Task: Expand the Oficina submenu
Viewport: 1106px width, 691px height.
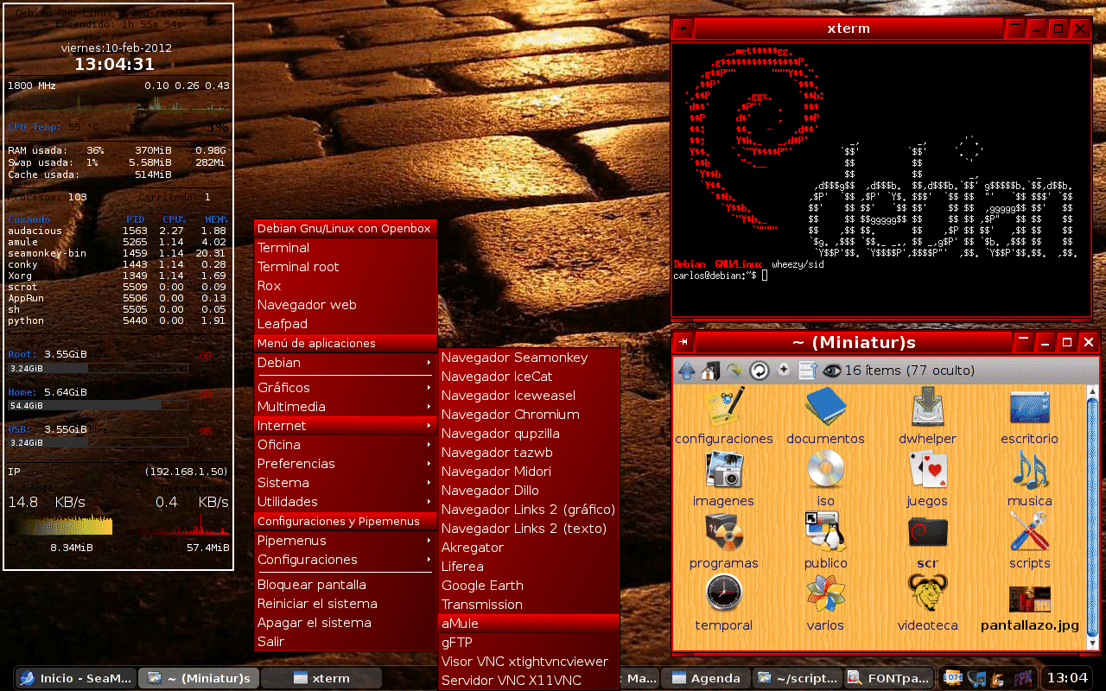Action: (346, 445)
